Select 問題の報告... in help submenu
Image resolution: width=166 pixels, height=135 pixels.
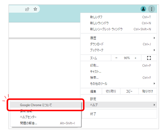pos(46,123)
